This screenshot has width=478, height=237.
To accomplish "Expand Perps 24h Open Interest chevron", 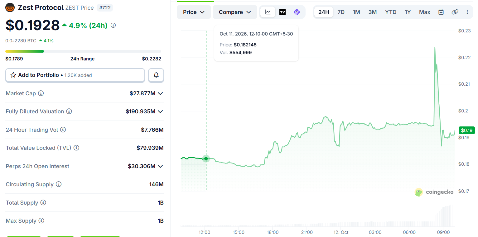I will click(160, 166).
